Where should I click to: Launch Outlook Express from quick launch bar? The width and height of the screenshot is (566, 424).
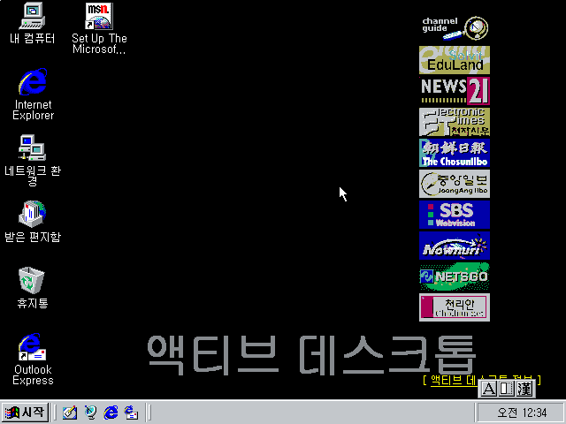[x=131, y=413]
